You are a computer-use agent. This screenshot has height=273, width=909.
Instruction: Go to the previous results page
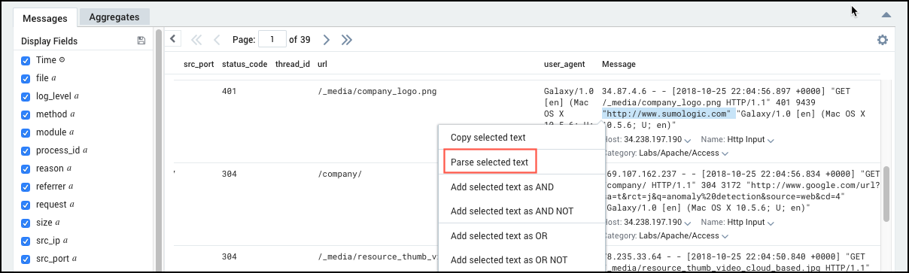217,39
